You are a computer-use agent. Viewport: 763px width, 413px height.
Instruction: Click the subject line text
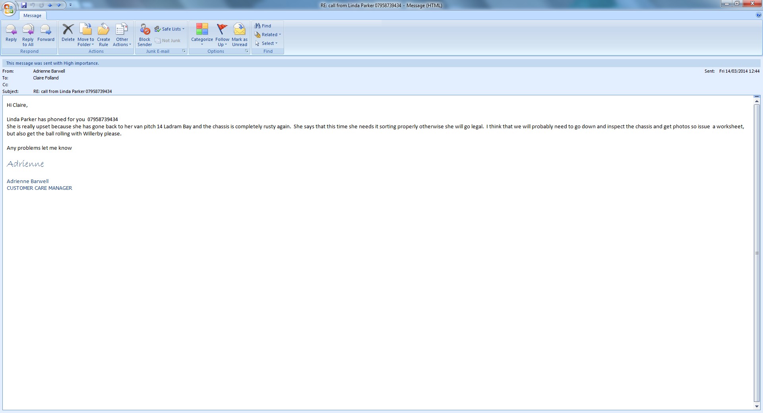[x=73, y=91]
